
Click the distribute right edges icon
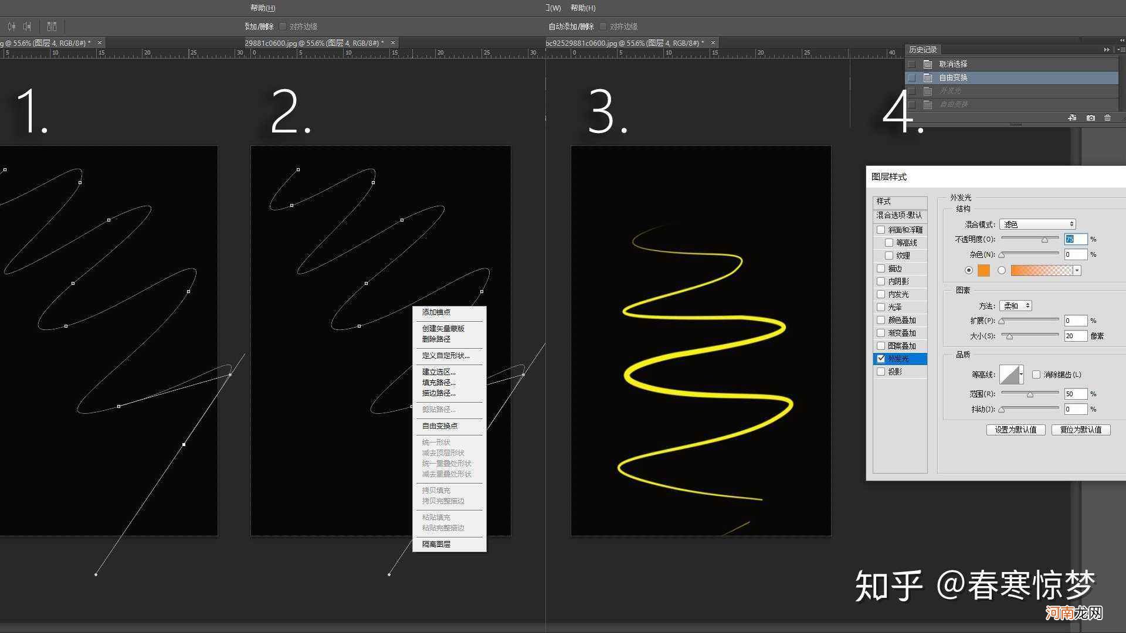(27, 26)
